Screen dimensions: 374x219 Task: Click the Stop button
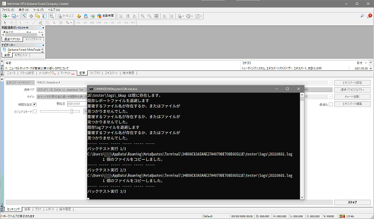click(x=352, y=202)
